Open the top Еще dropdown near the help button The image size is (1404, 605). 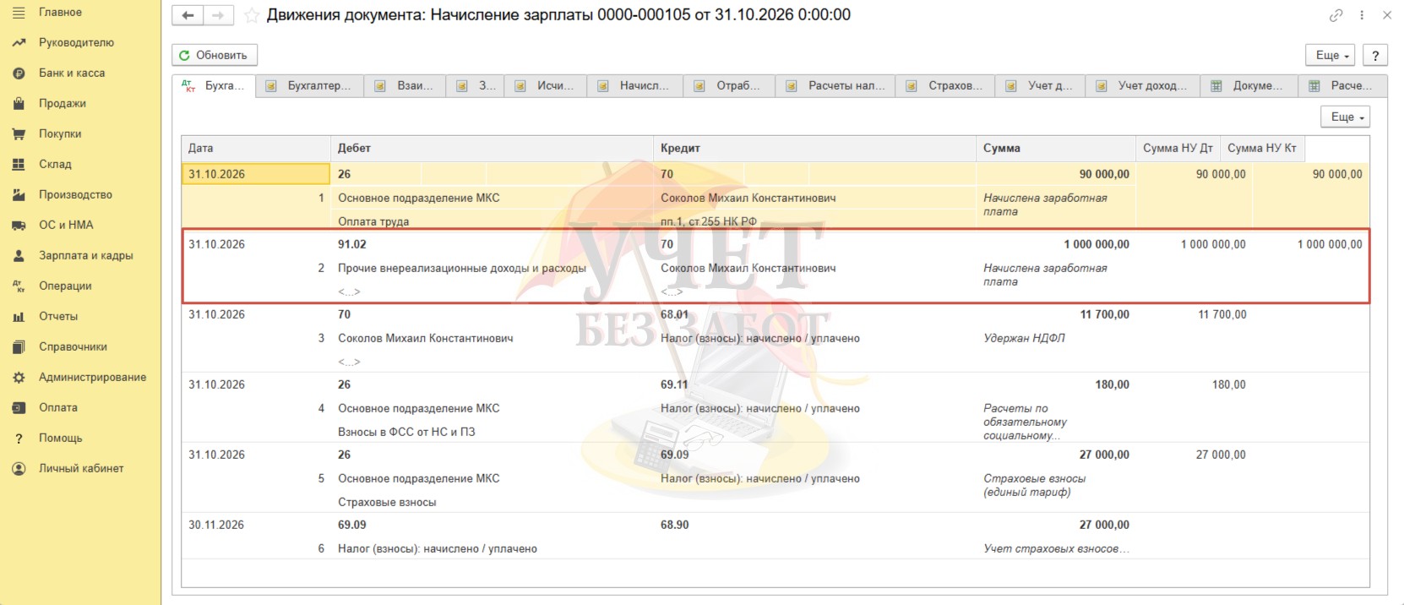pos(1331,55)
